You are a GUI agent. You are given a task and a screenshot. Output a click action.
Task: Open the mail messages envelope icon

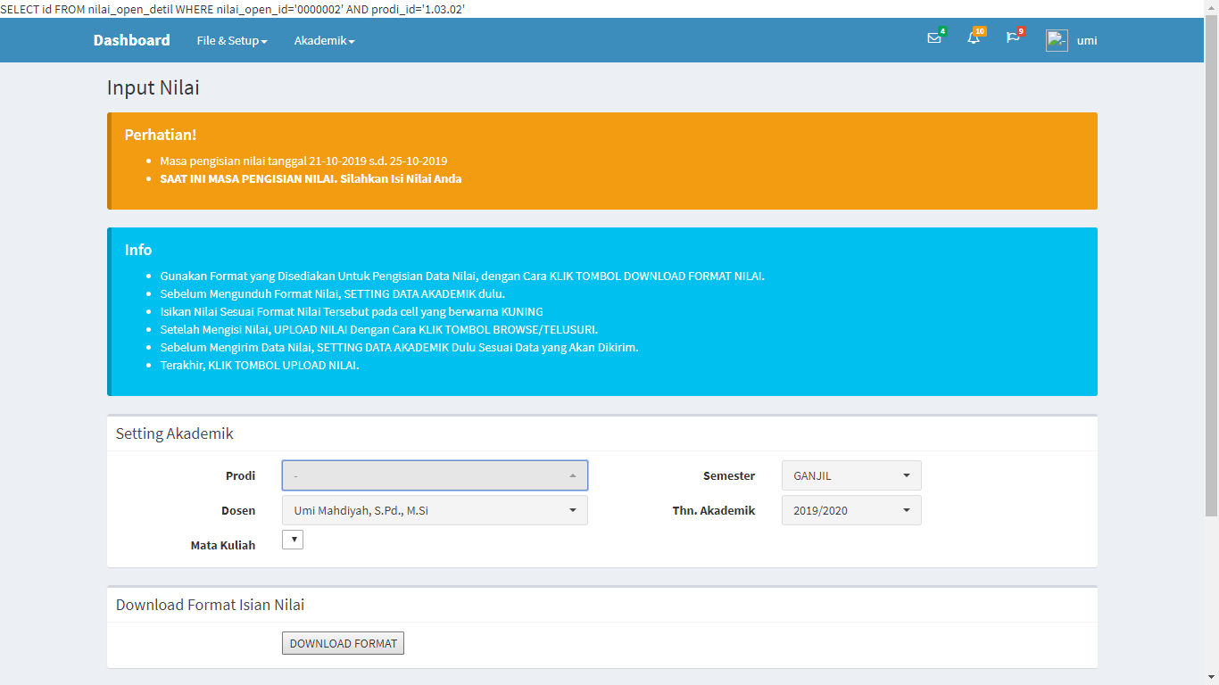point(934,38)
